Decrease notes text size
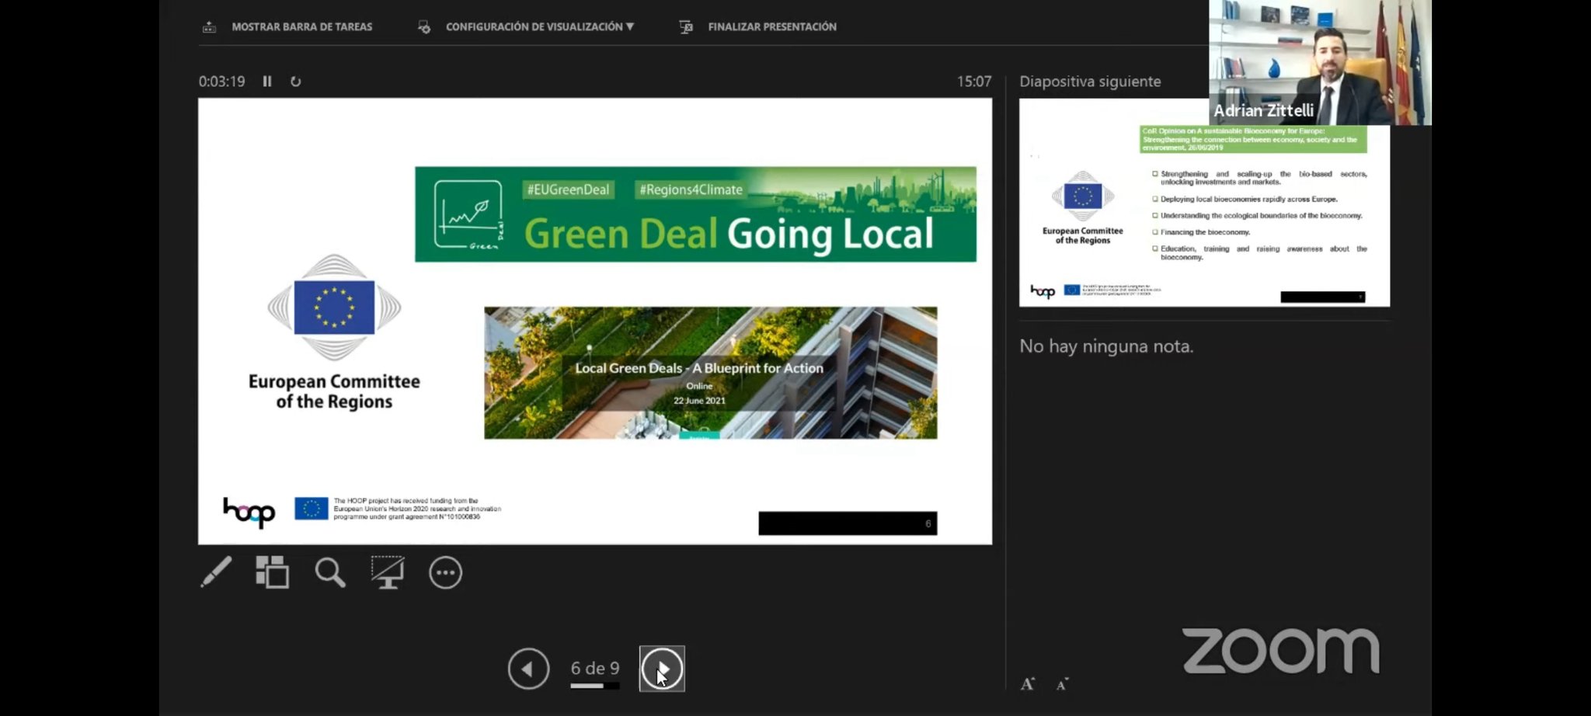The height and width of the screenshot is (716, 1591). (x=1063, y=684)
